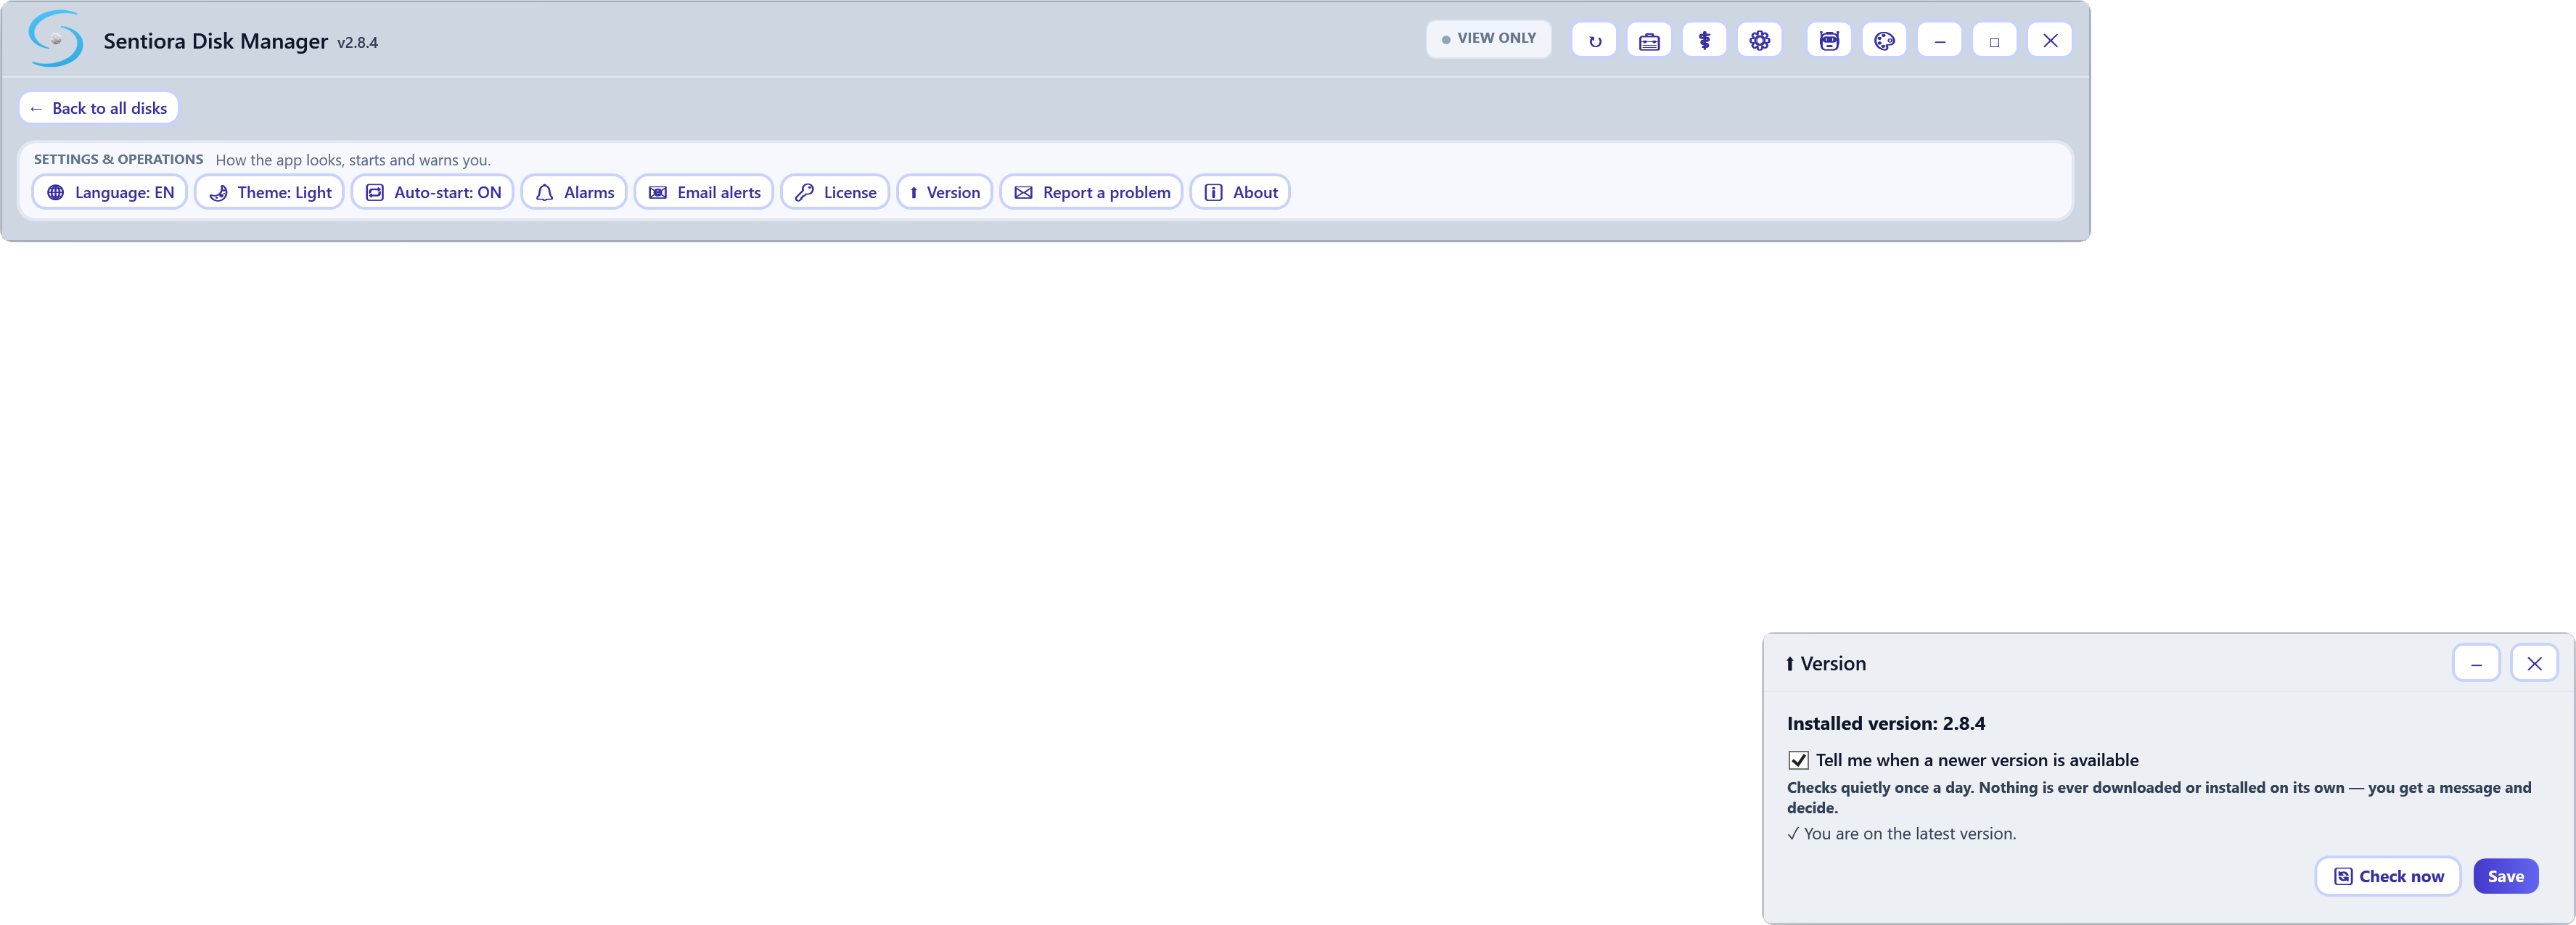Minimize the Version dialog

coord(2476,663)
